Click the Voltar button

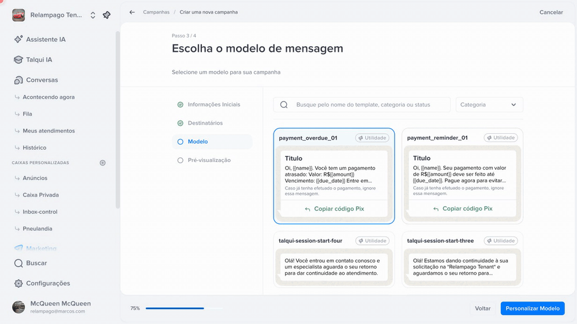(x=482, y=308)
